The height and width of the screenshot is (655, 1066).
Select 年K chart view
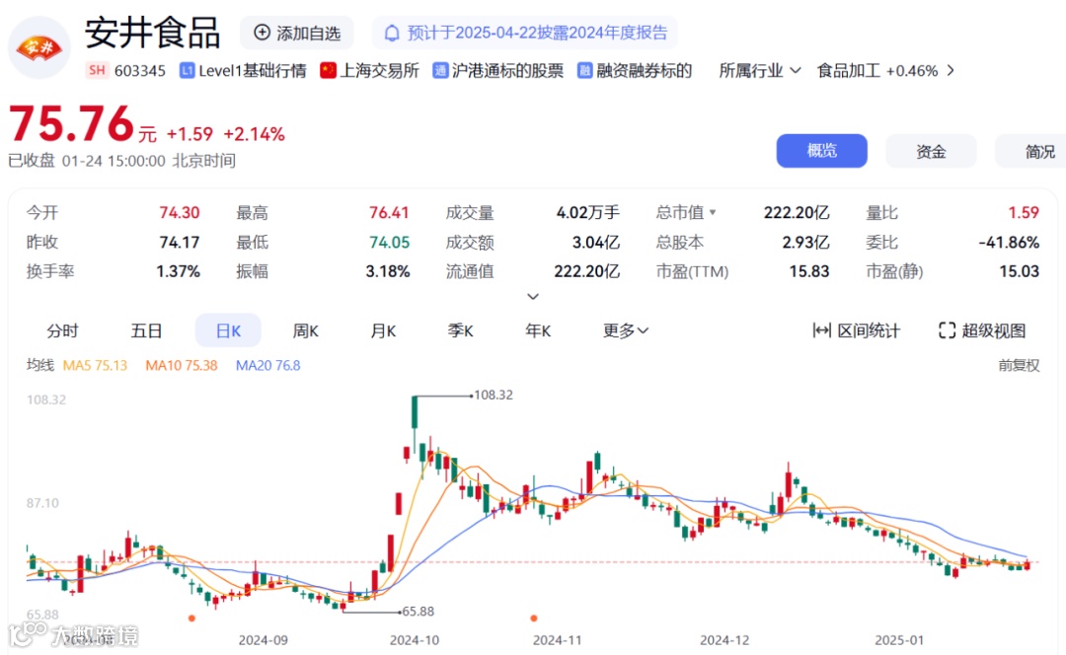(x=538, y=330)
